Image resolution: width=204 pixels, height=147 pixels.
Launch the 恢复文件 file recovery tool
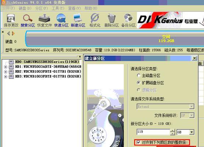click(x=44, y=21)
